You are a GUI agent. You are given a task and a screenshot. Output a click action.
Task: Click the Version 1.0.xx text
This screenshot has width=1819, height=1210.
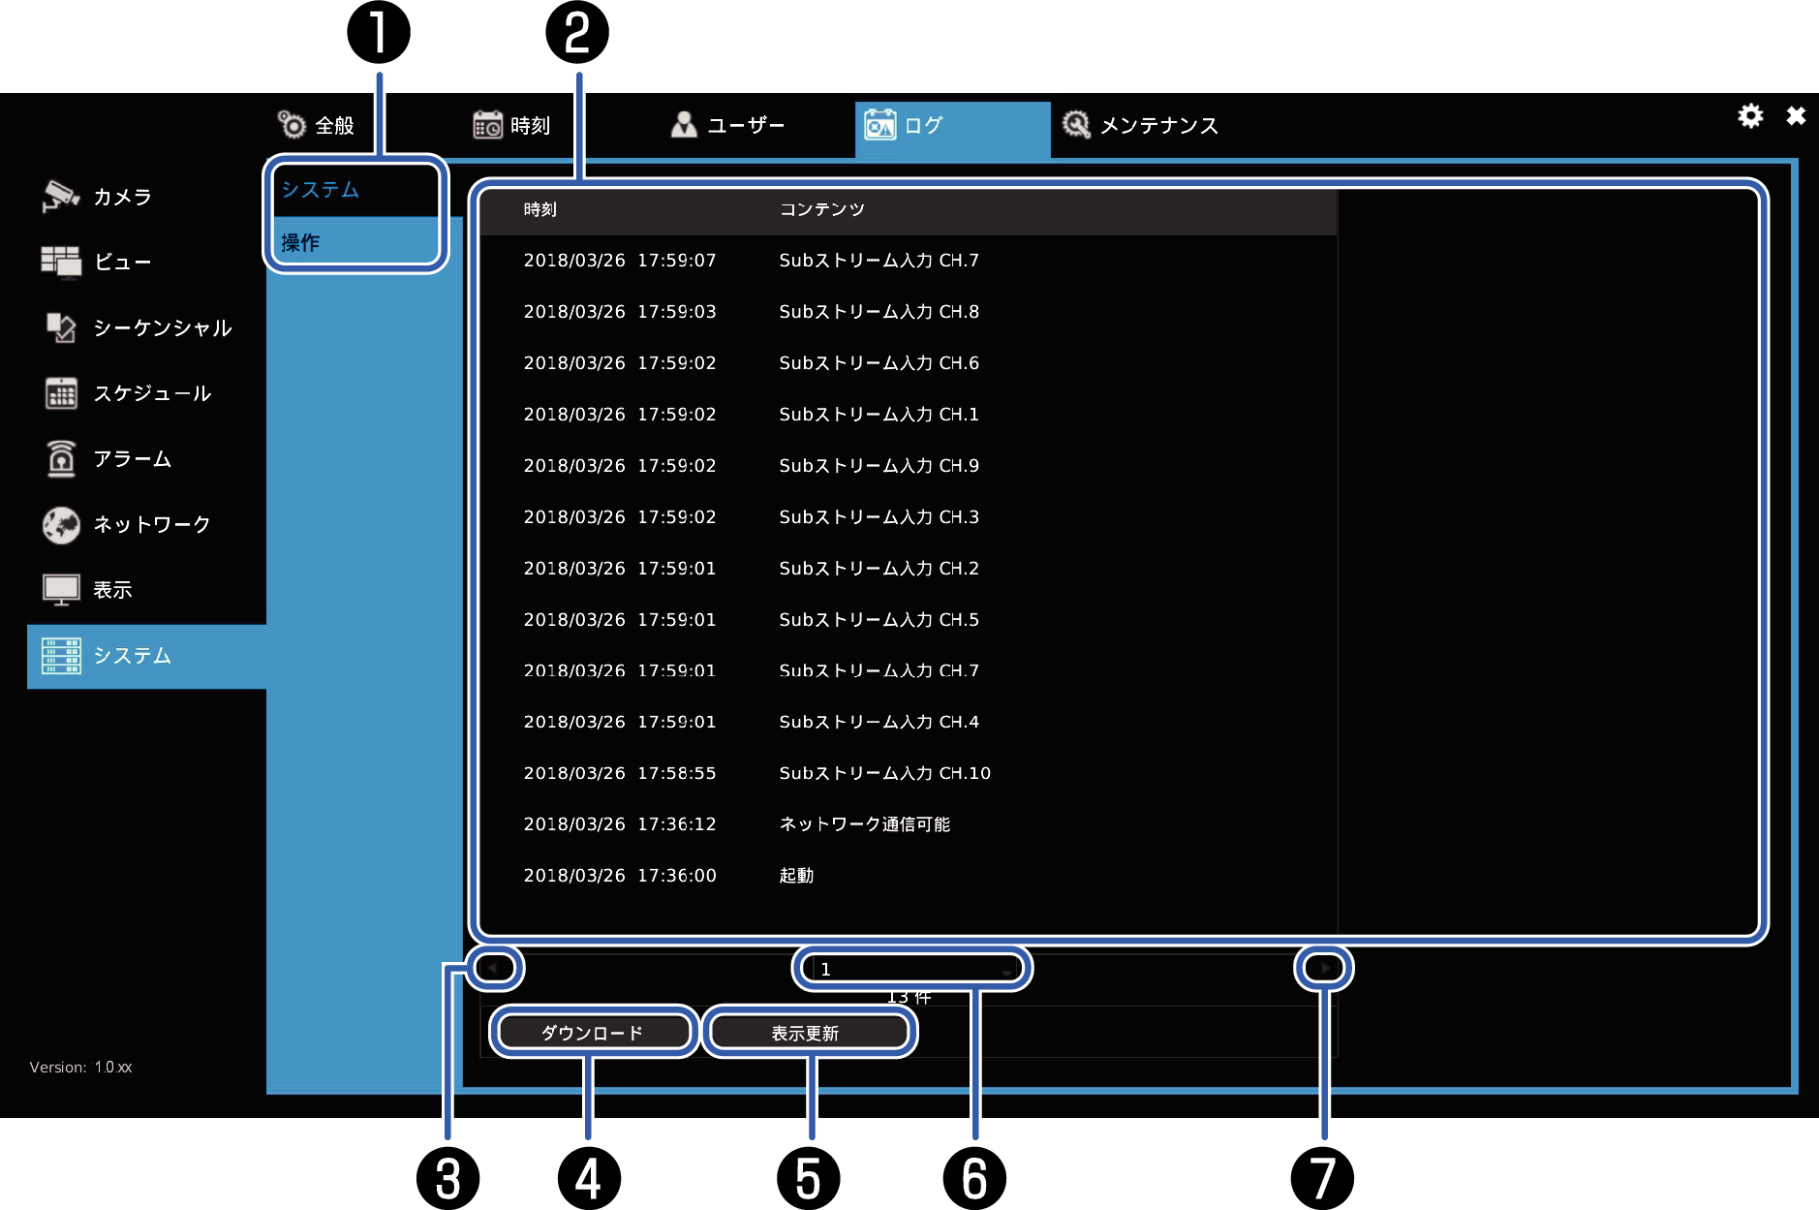[x=80, y=1068]
